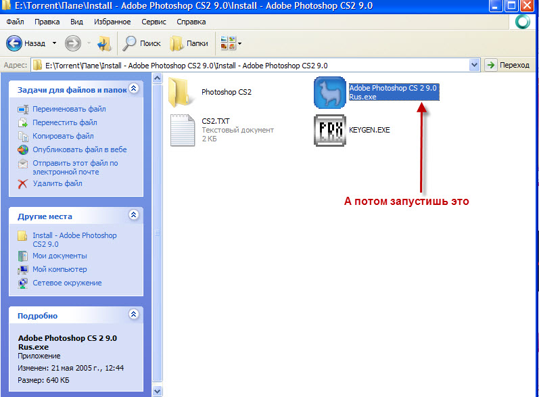Click the Forward arrow icon
This screenshot has width=539, height=397.
coord(73,43)
